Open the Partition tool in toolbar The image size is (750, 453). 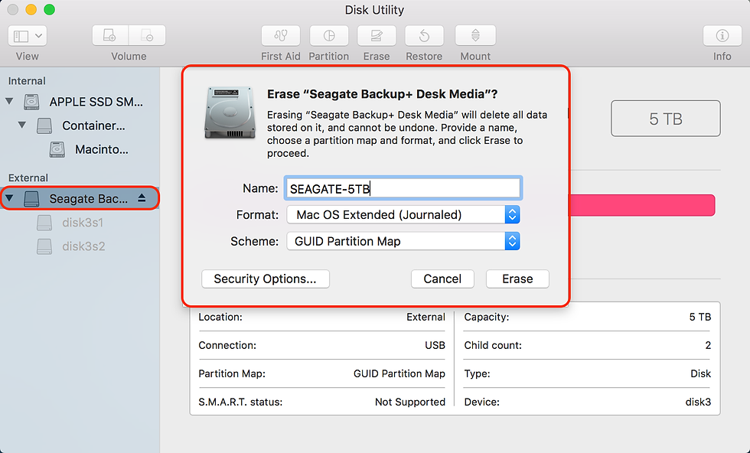click(328, 36)
